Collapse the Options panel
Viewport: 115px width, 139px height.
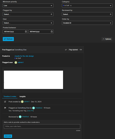click(107, 39)
